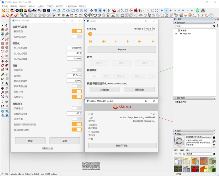The image size is (219, 176).
Task: Pick the Eraser tool
Action: point(7,30)
